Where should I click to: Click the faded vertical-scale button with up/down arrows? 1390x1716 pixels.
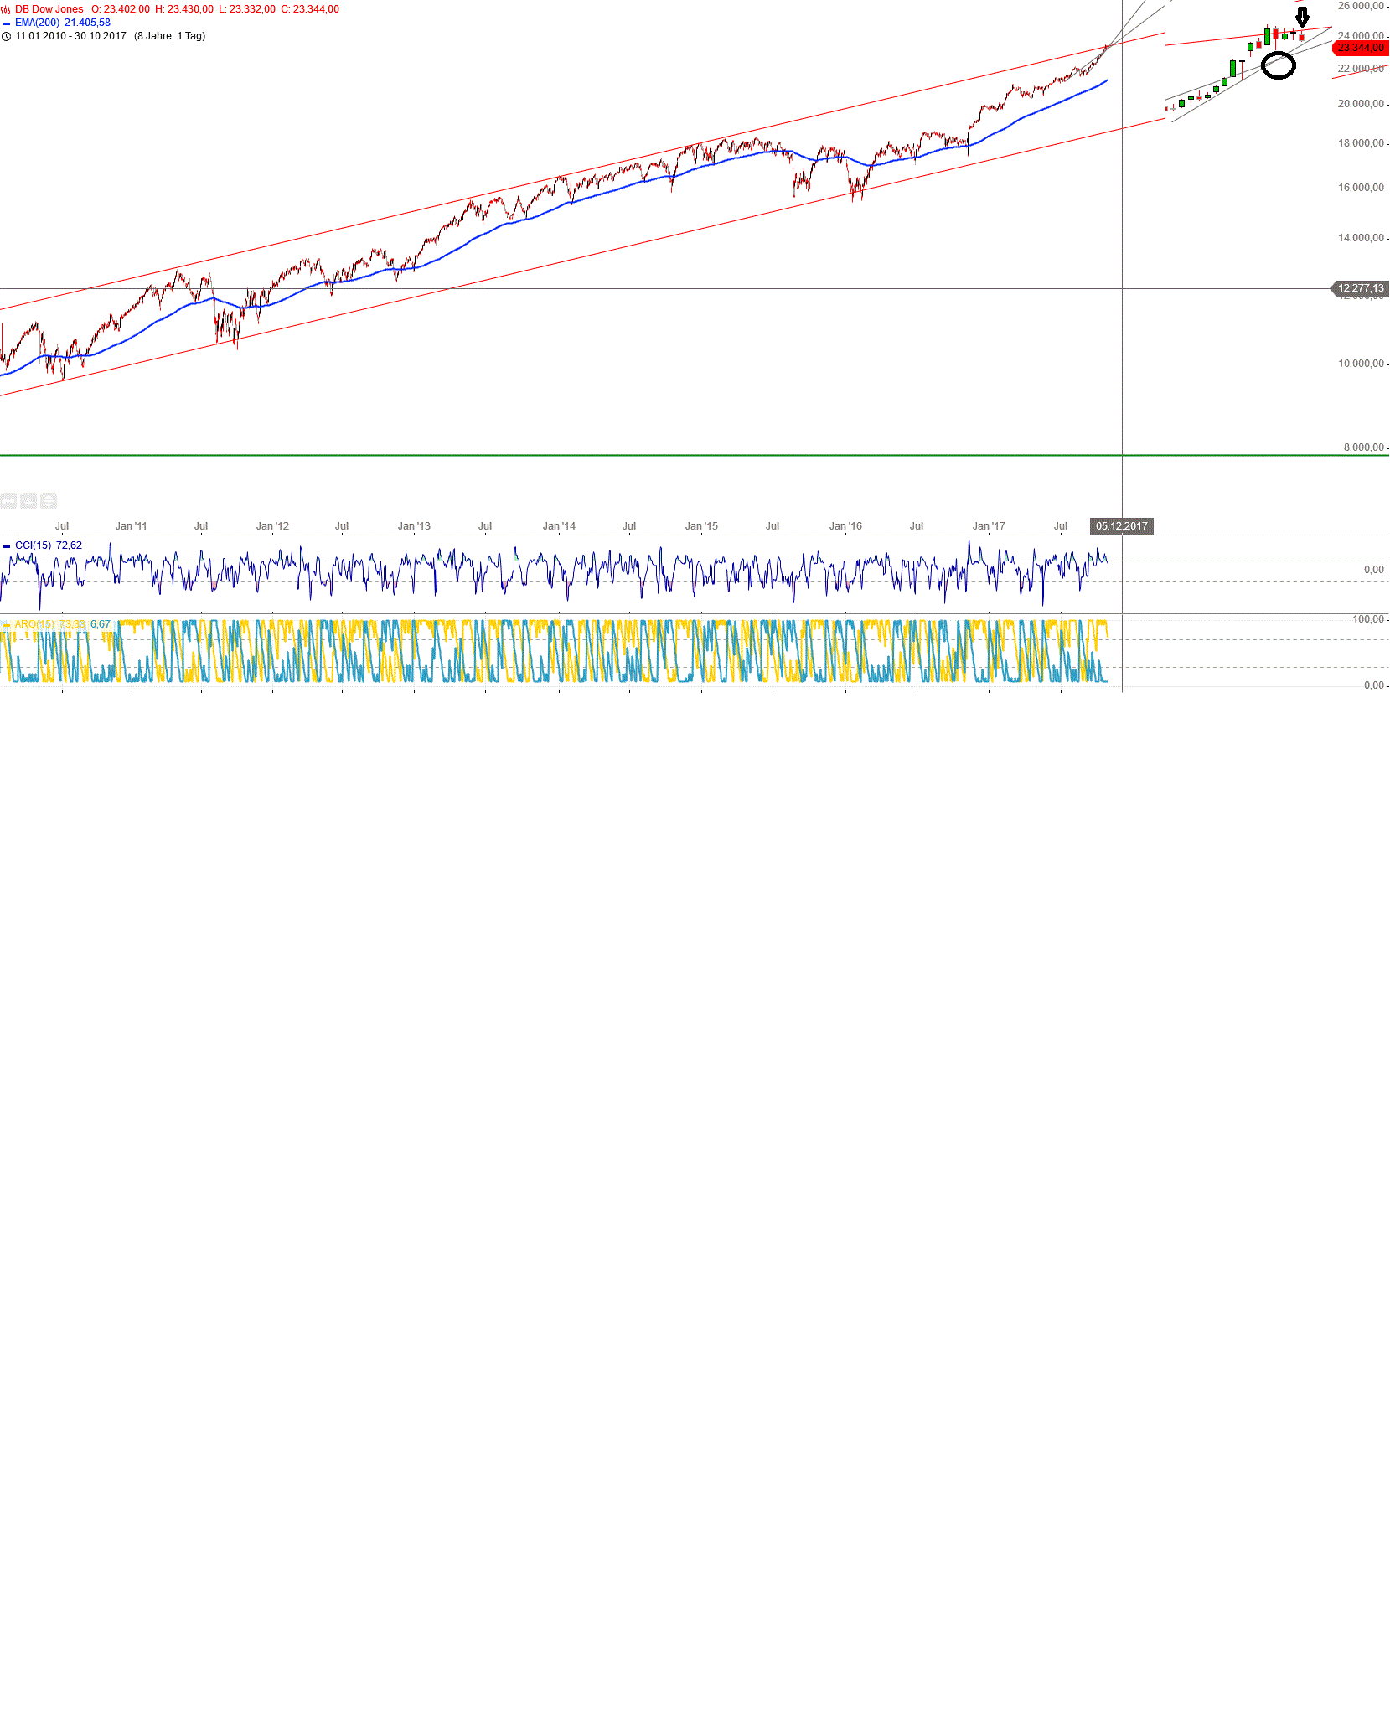[49, 501]
